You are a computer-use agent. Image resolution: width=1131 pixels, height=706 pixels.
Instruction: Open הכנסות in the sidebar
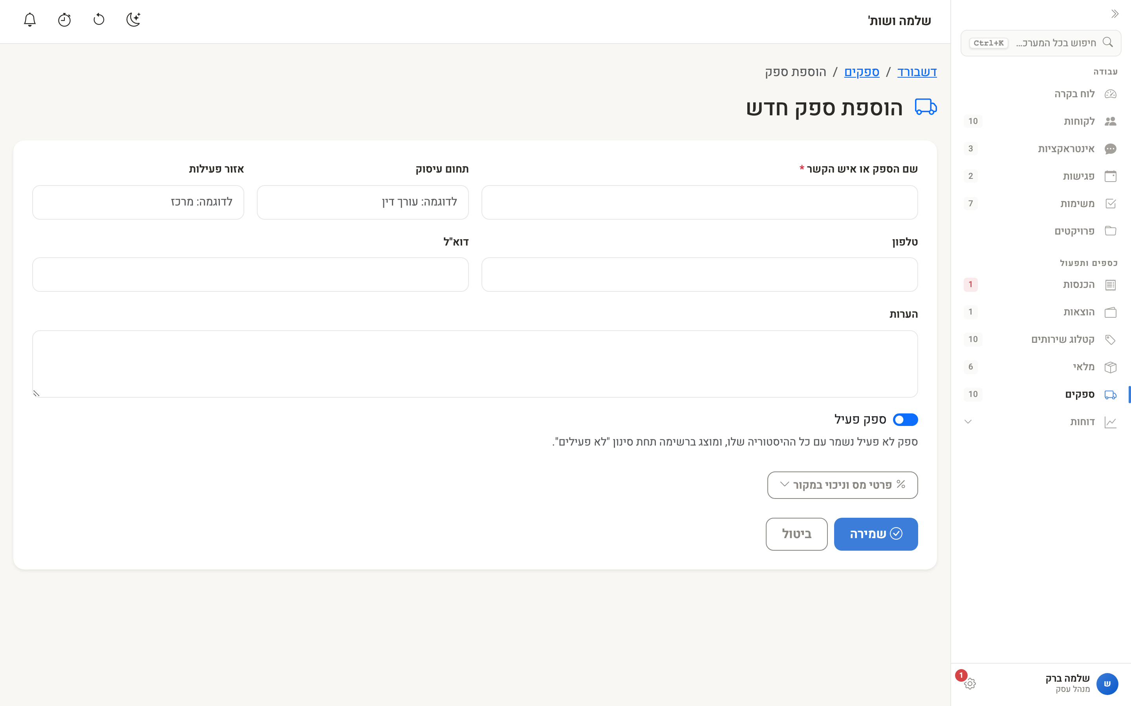[1041, 284]
